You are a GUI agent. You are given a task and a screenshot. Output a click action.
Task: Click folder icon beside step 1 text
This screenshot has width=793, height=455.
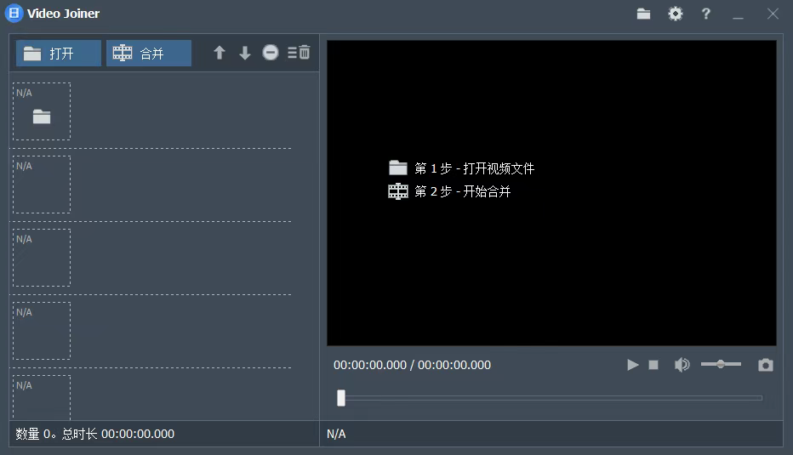click(398, 168)
